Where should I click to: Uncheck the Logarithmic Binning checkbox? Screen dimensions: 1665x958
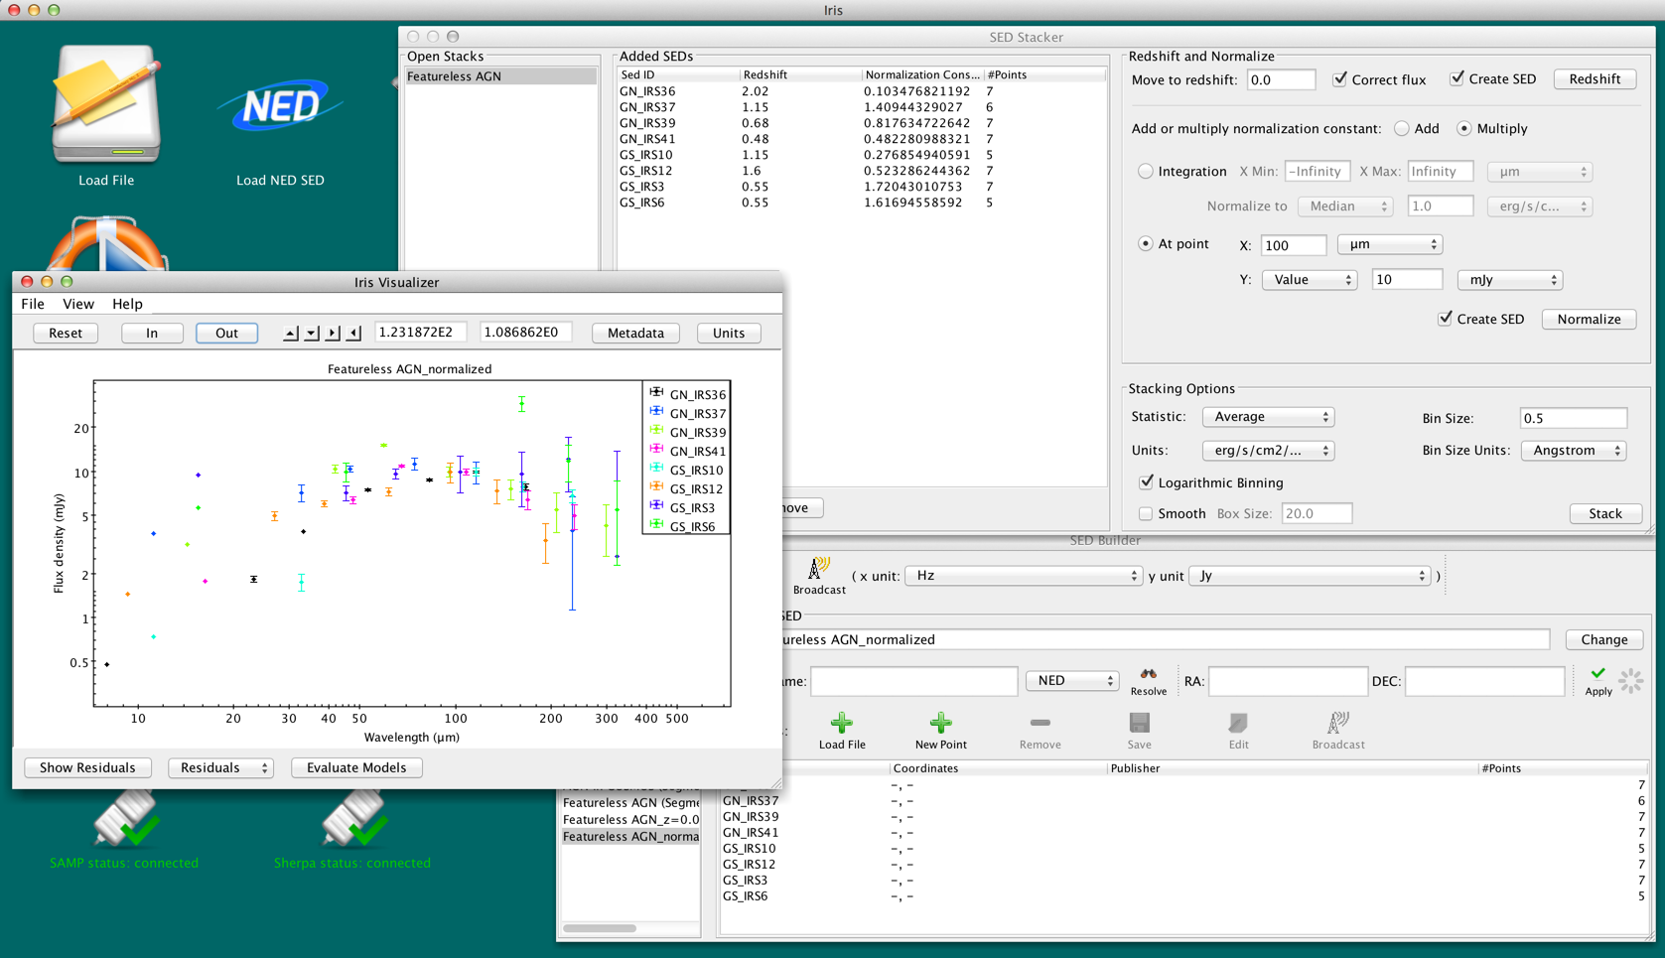(1146, 482)
